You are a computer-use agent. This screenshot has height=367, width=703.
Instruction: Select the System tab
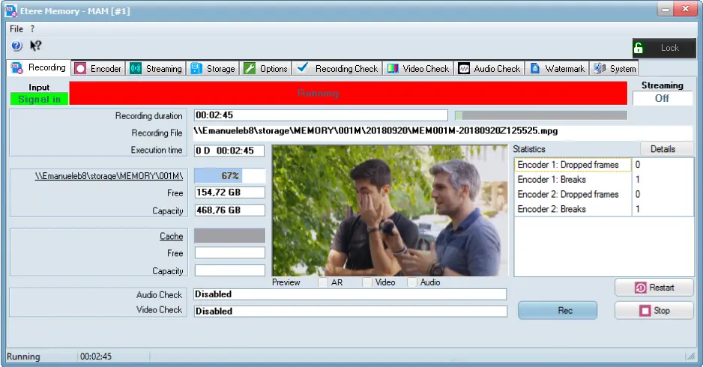[615, 68]
